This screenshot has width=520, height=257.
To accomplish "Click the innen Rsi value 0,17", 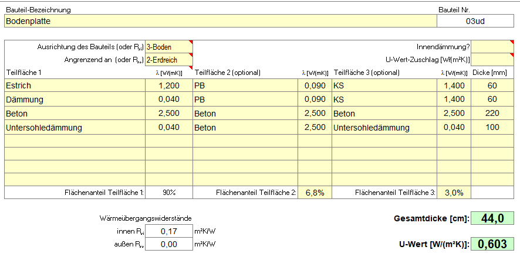I will [168, 231].
